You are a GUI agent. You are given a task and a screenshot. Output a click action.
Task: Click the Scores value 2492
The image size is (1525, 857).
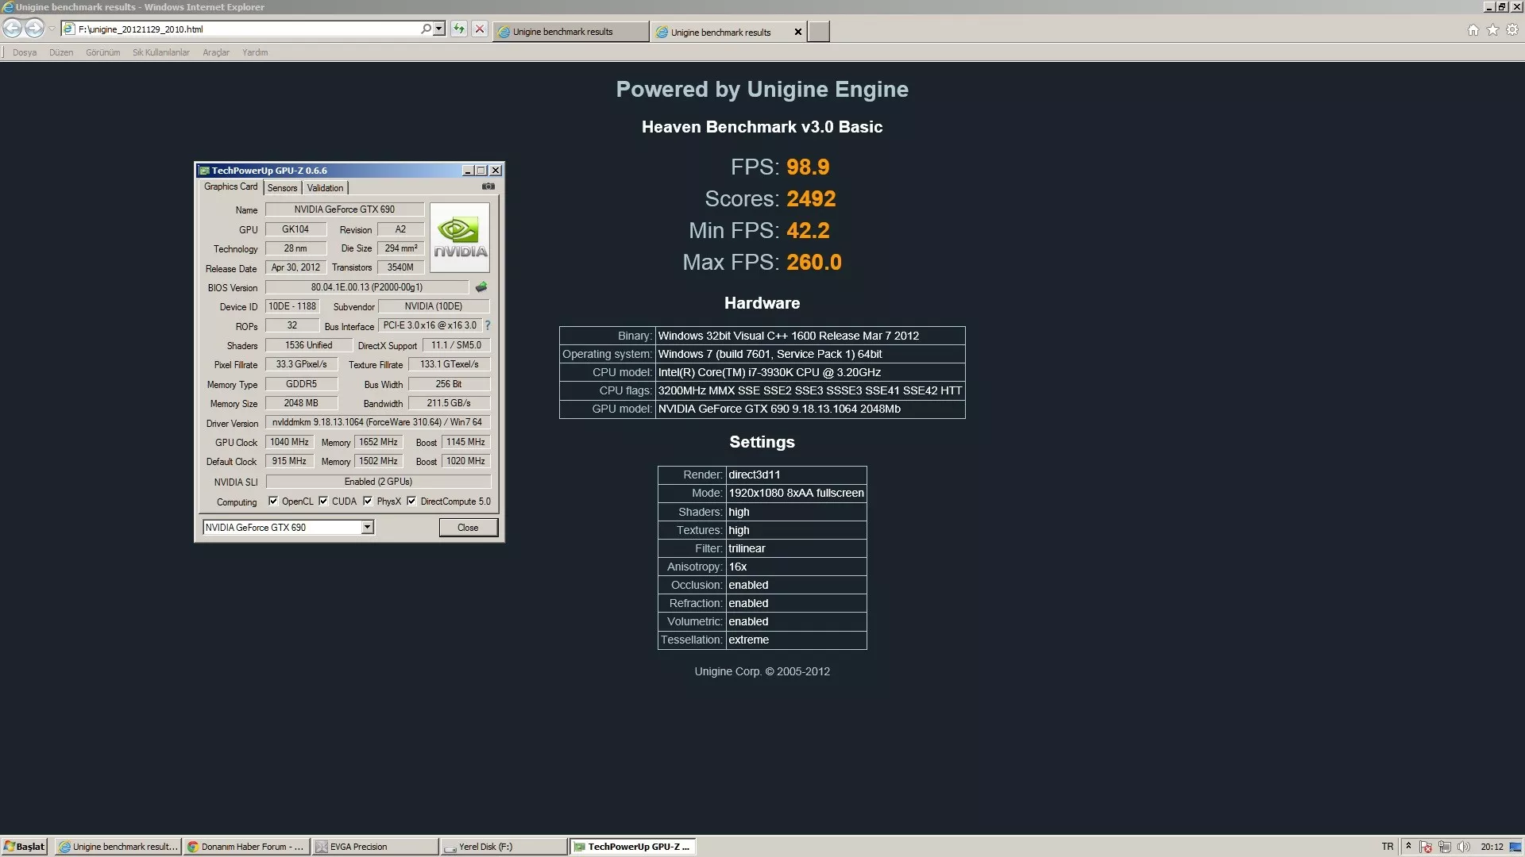811,198
